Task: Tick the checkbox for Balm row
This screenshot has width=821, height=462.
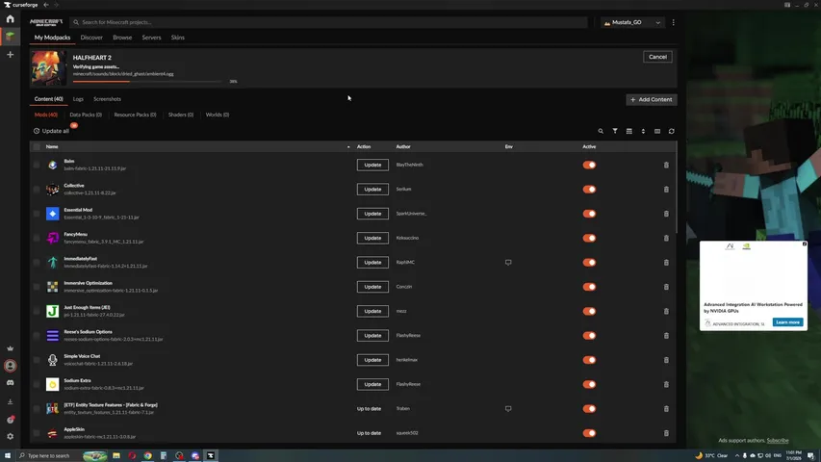Action: [x=37, y=165]
